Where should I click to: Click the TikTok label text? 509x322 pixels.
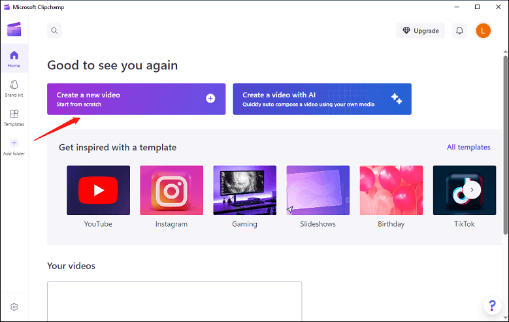point(464,224)
